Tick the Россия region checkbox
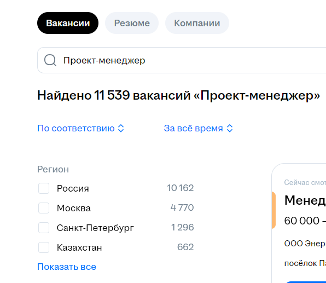 (44, 188)
